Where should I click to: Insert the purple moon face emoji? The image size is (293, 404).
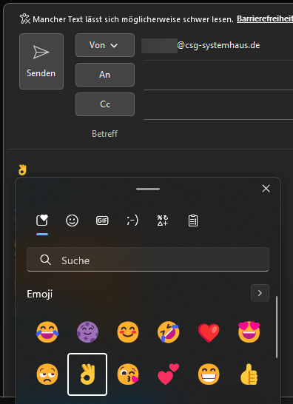(x=87, y=332)
